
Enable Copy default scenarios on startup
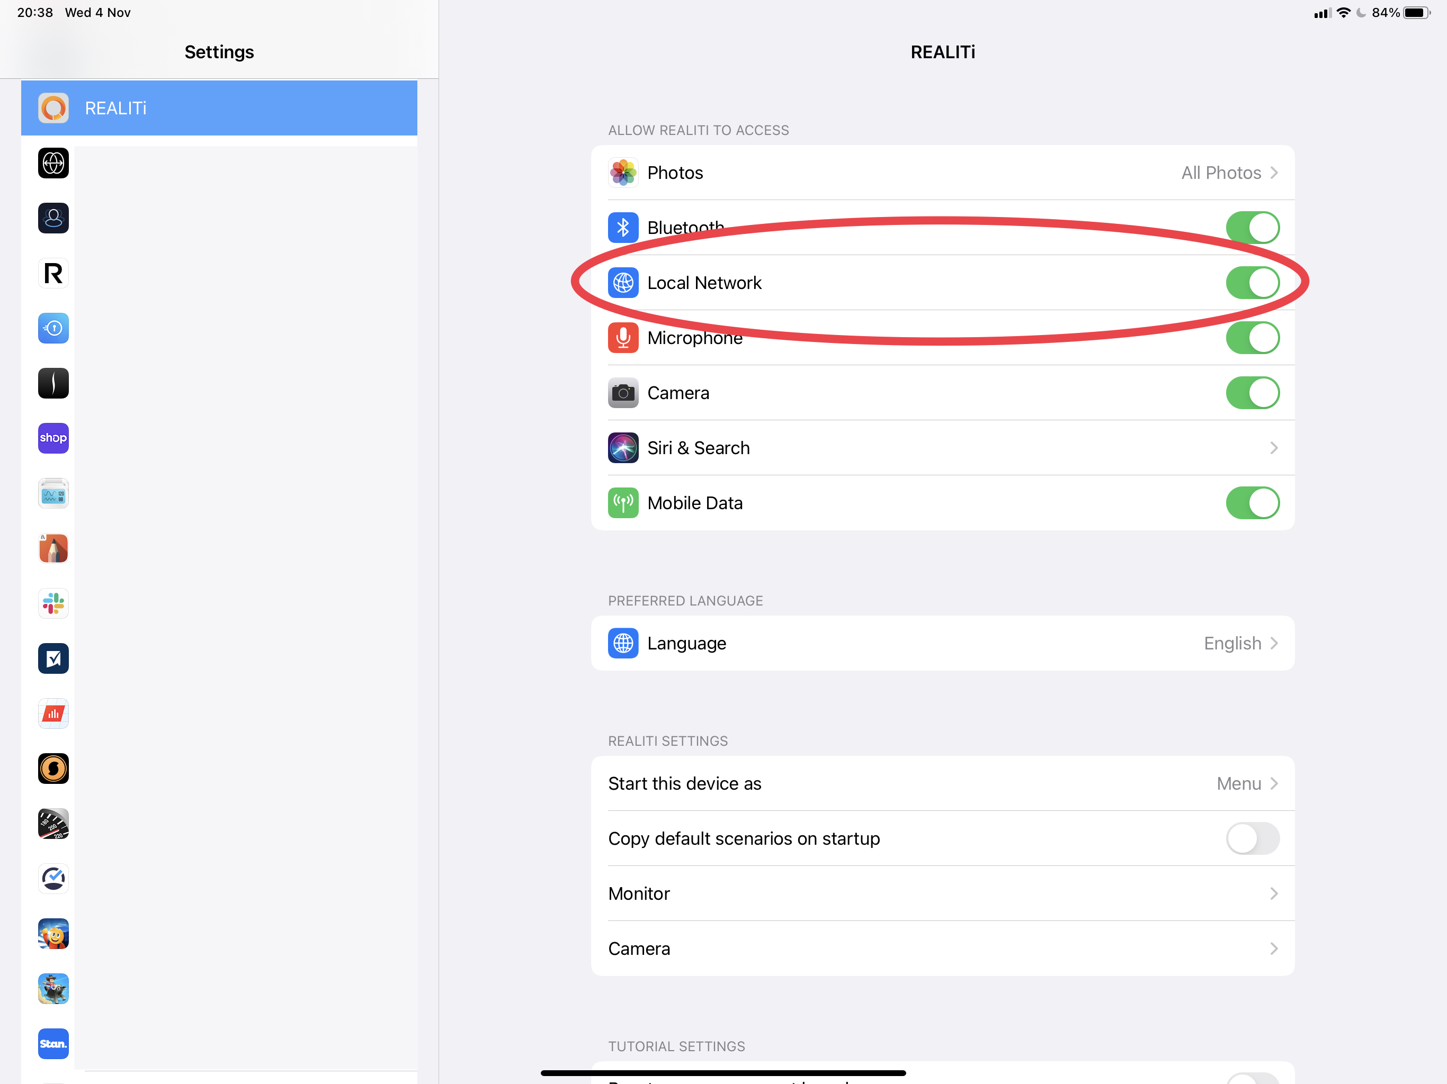coord(1252,838)
